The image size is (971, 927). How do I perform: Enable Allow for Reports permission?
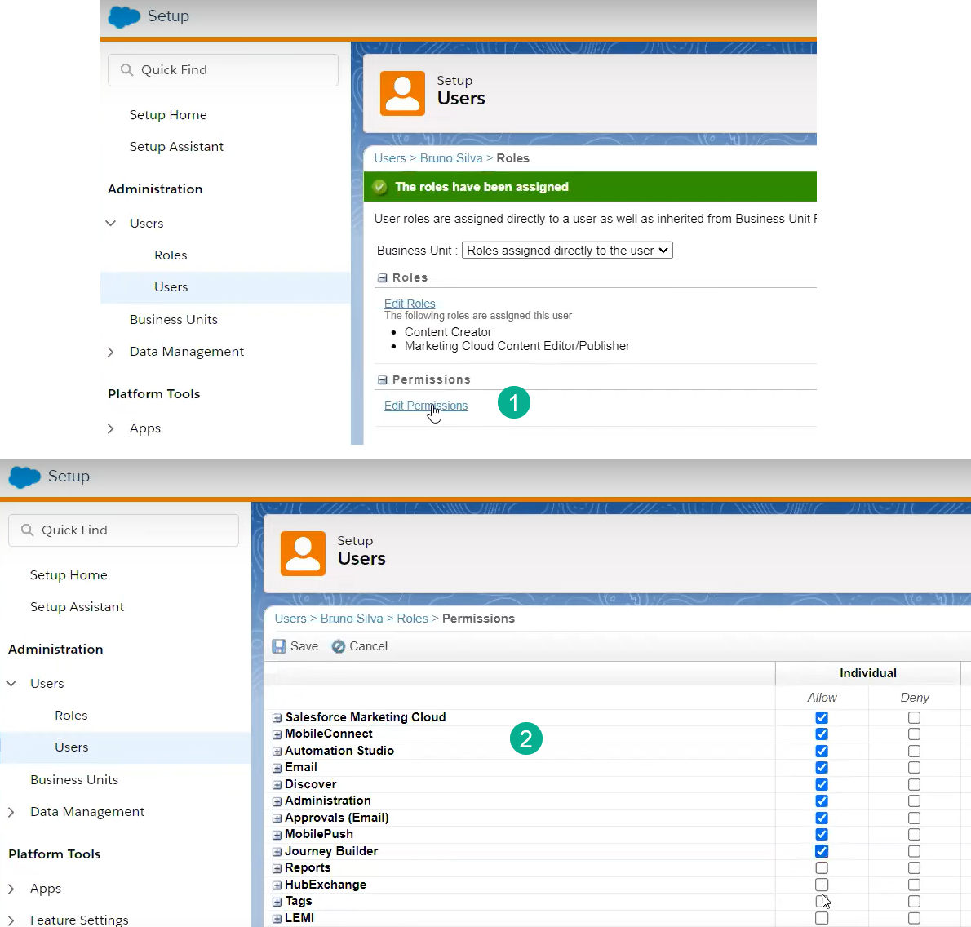coord(821,867)
